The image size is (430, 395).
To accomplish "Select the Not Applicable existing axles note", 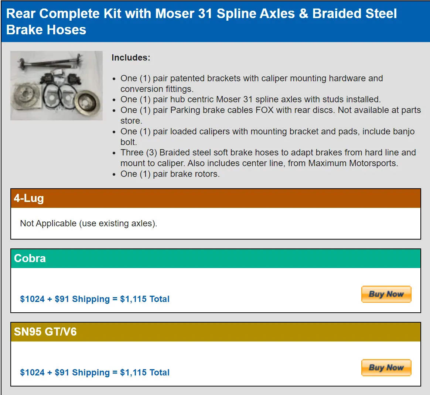I will pyautogui.click(x=89, y=223).
